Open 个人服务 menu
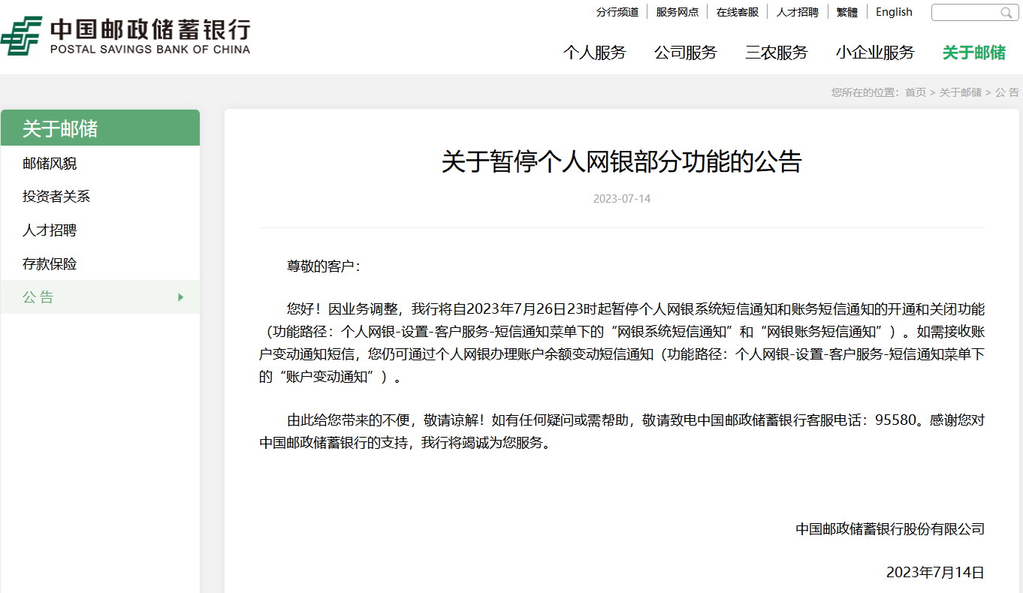The width and height of the screenshot is (1023, 593). click(595, 53)
